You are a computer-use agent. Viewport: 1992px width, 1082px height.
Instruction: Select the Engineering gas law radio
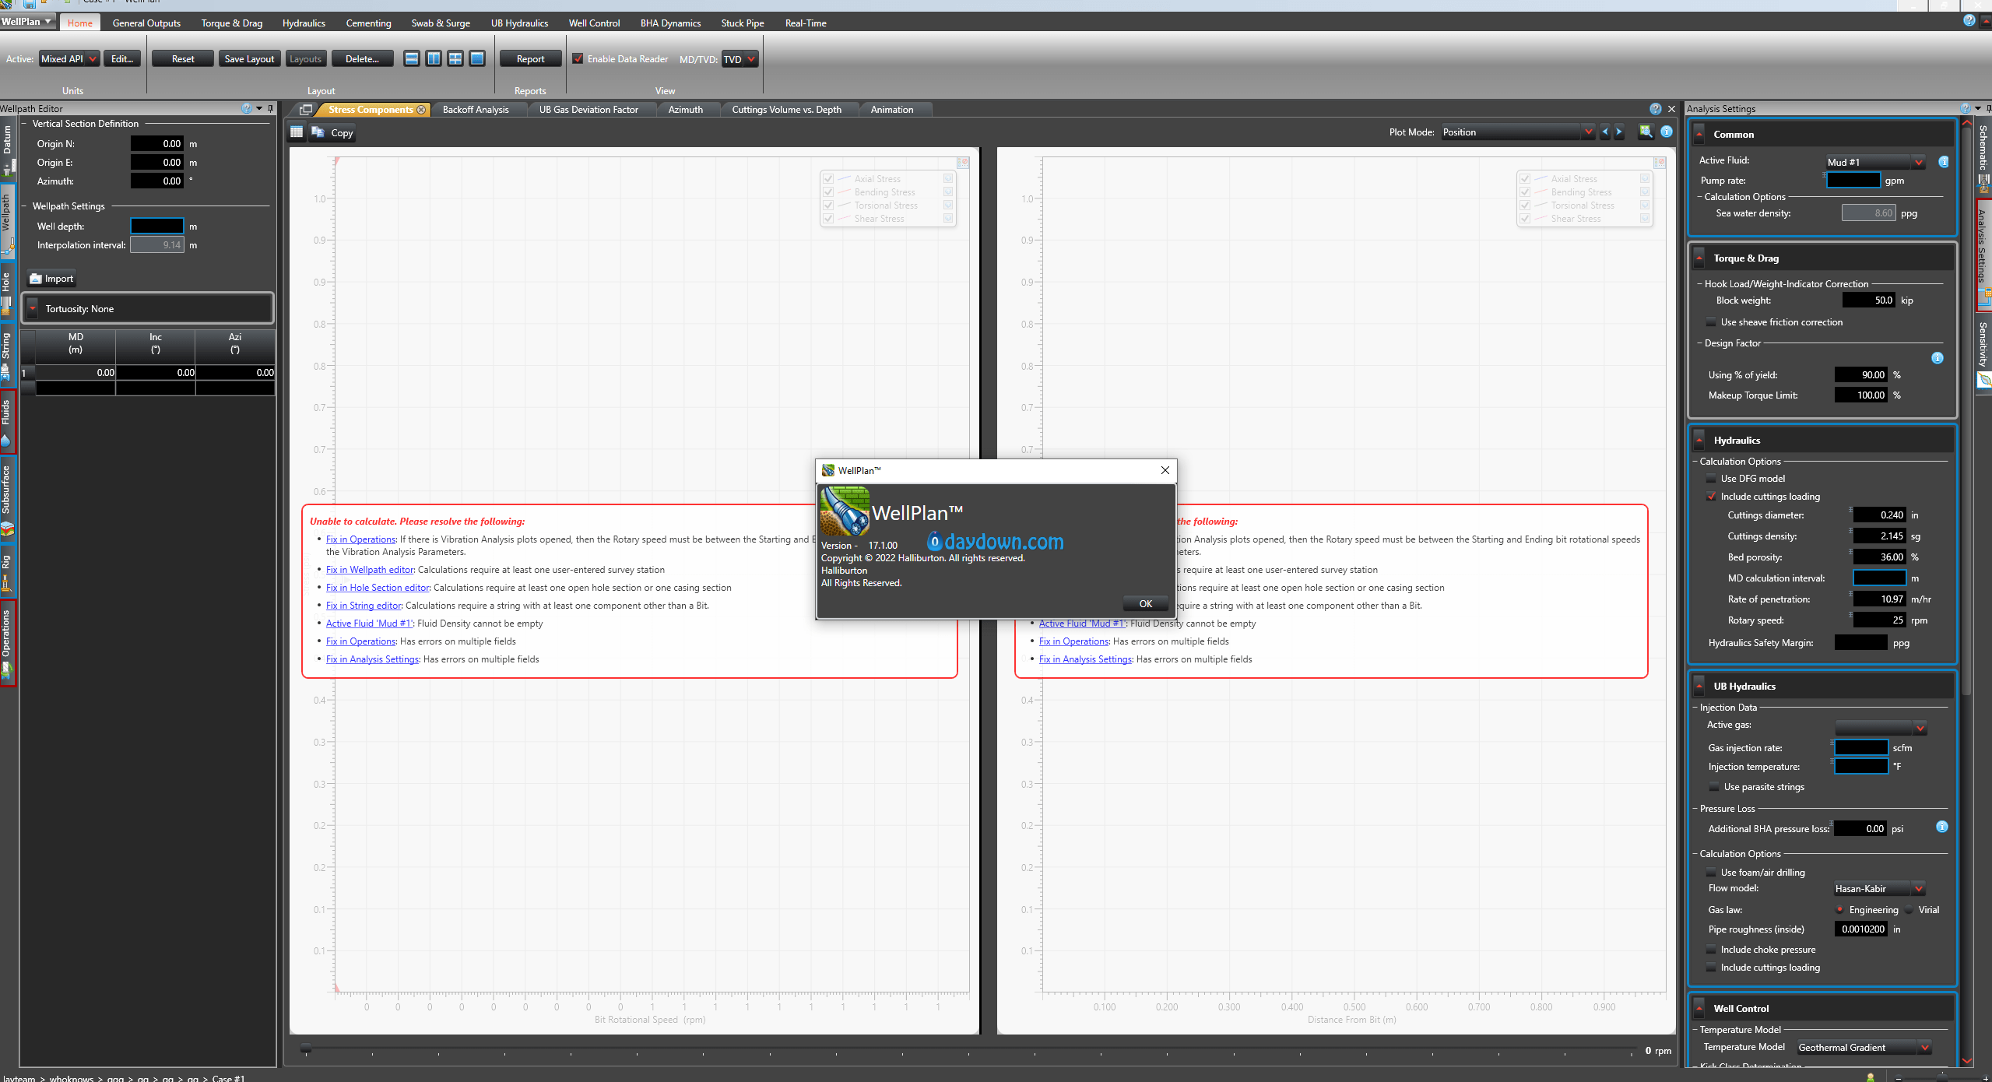pyautogui.click(x=1840, y=910)
